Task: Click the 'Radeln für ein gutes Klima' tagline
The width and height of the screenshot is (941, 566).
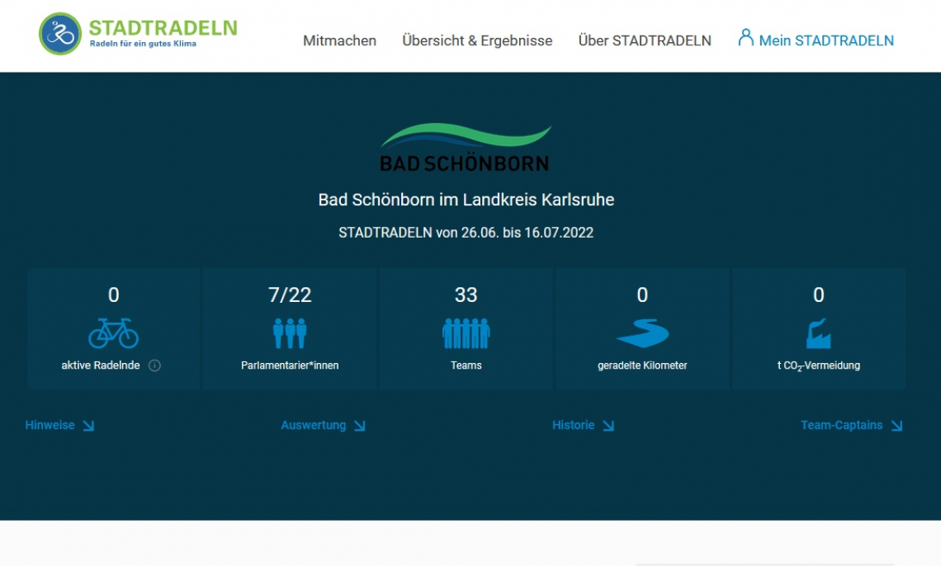Action: (x=143, y=44)
